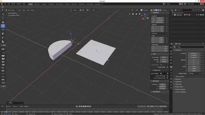Open the Window menu
The width and height of the screenshot is (205, 115).
[19, 4]
